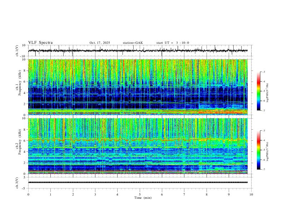
Task: Click time axis tick label "1"
Action: pyautogui.click(x=50, y=194)
